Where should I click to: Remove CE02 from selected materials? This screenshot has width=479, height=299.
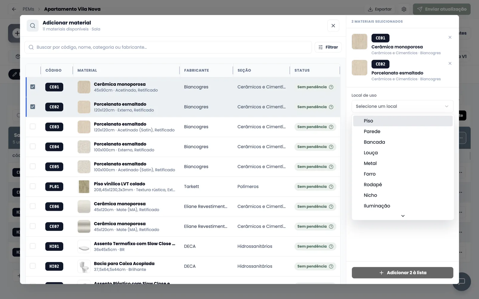point(450,63)
